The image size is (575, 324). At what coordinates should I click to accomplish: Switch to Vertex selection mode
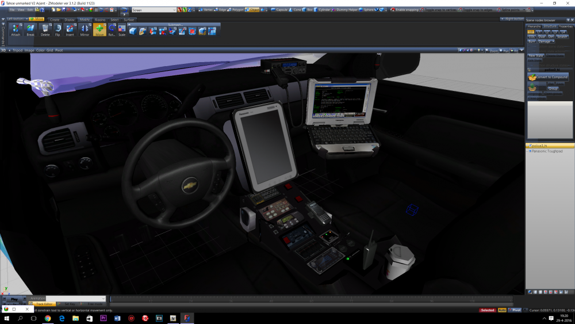206,10
